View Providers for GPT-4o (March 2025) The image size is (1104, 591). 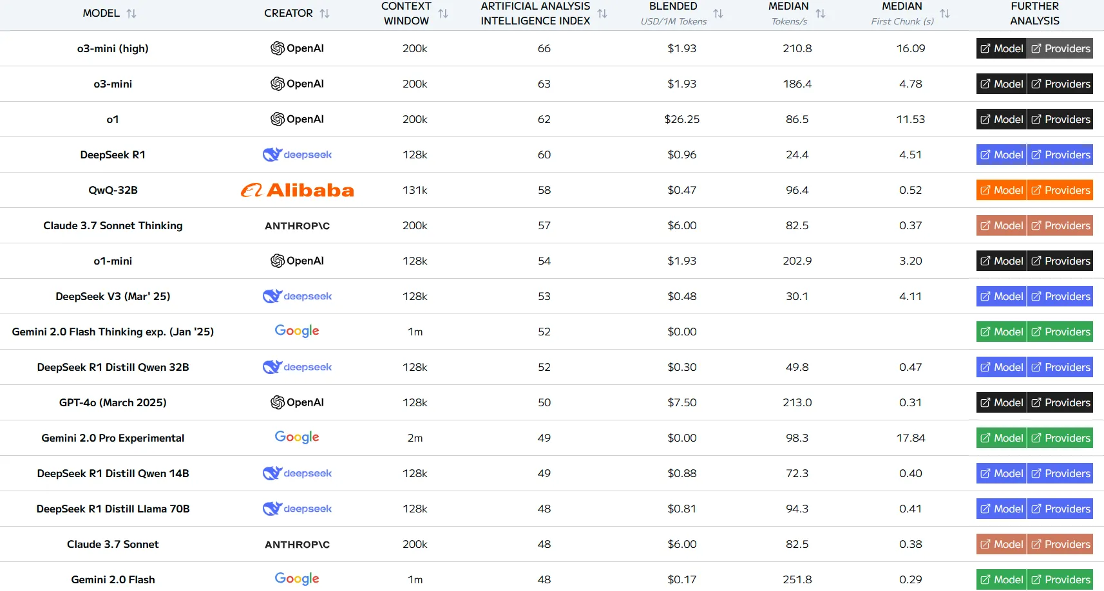(x=1060, y=402)
